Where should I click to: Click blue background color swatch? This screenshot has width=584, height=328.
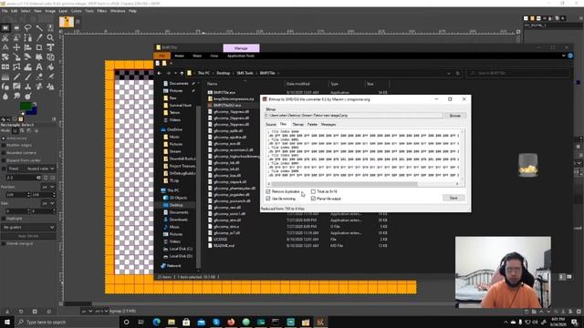coord(33,110)
